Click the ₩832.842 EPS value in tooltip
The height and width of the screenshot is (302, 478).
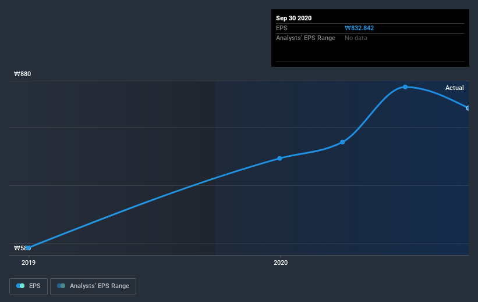pyautogui.click(x=359, y=28)
